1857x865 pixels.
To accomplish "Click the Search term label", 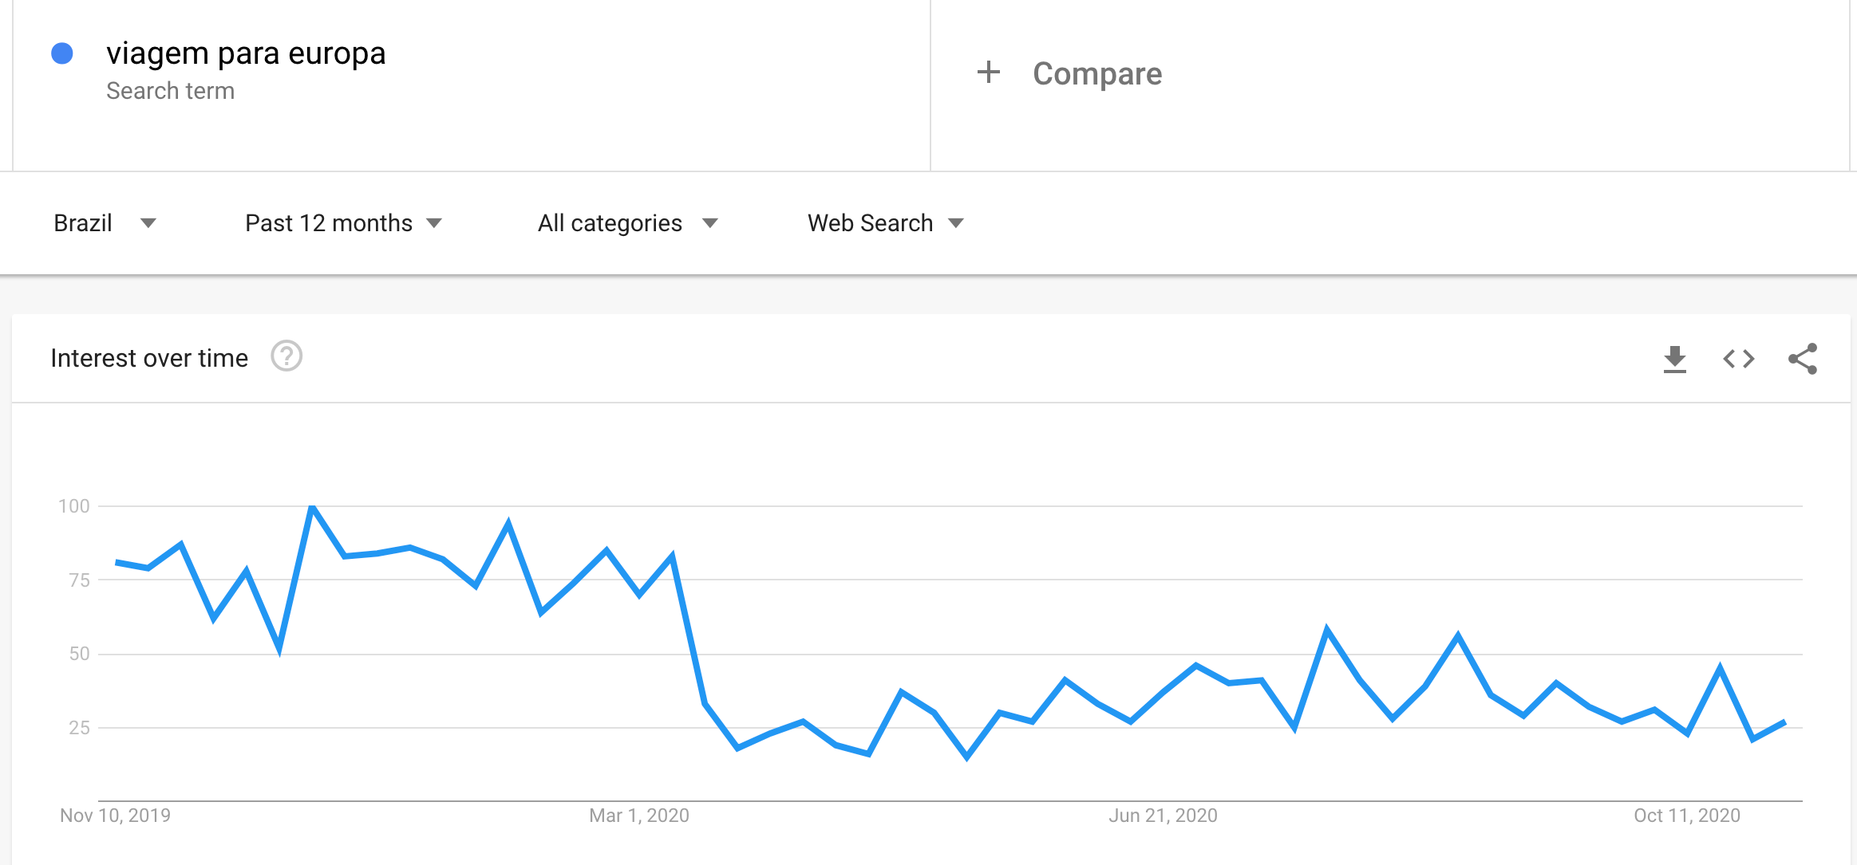I will [x=171, y=90].
